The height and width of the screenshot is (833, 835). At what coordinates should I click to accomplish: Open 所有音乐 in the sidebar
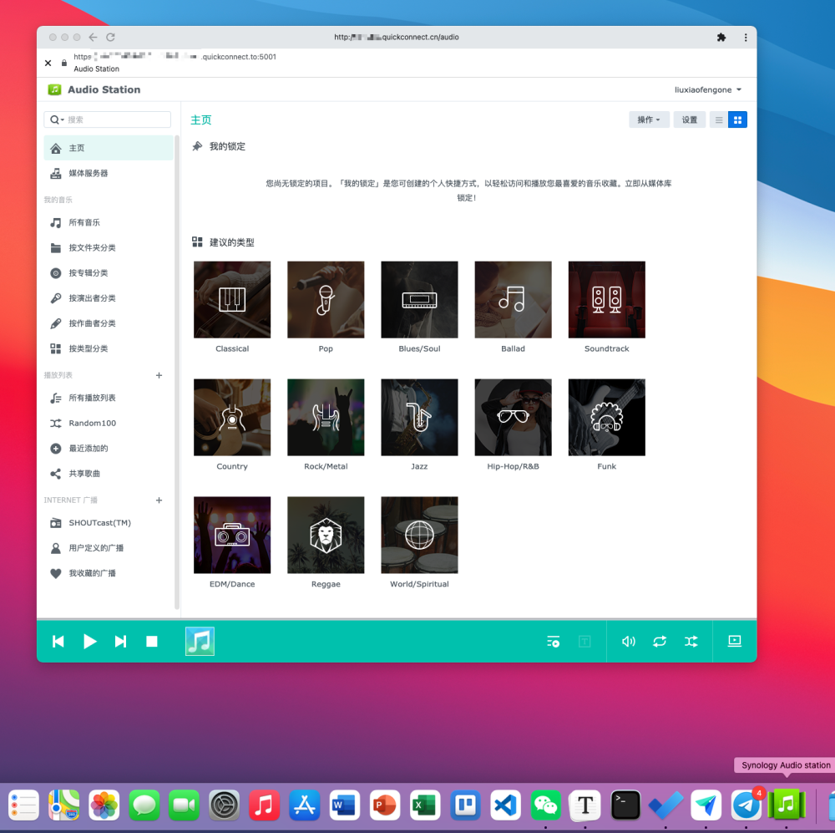[108, 223]
